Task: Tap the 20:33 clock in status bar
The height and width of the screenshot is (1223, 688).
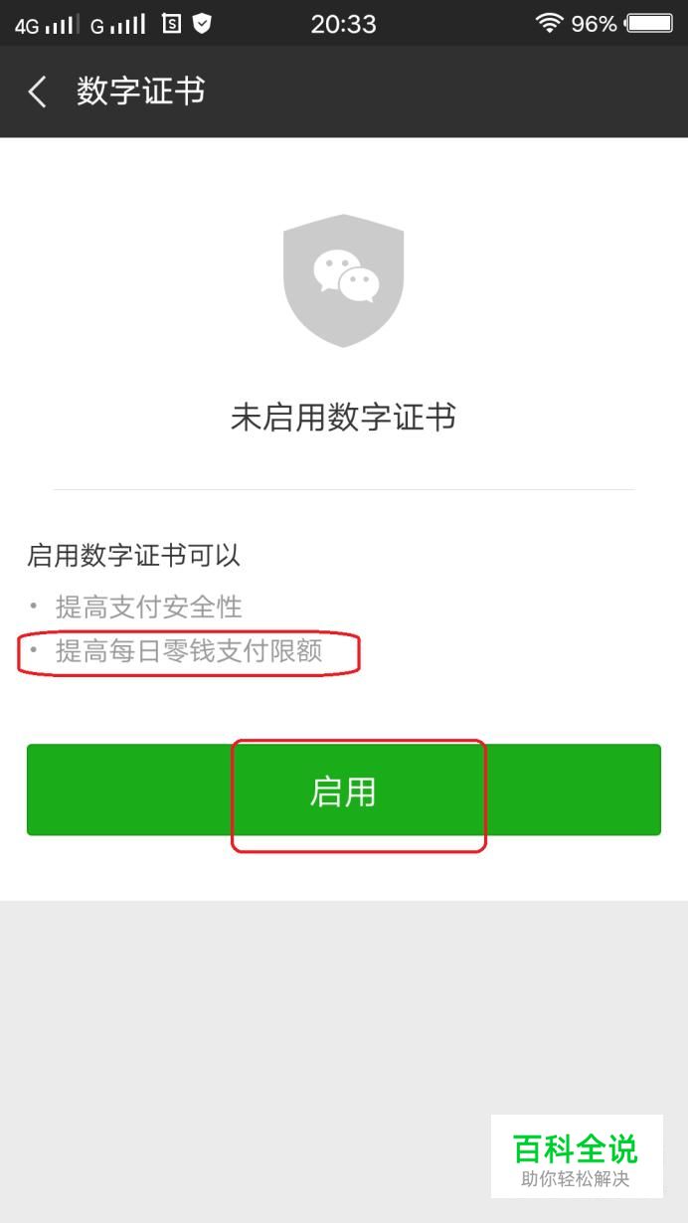Action: point(343,24)
